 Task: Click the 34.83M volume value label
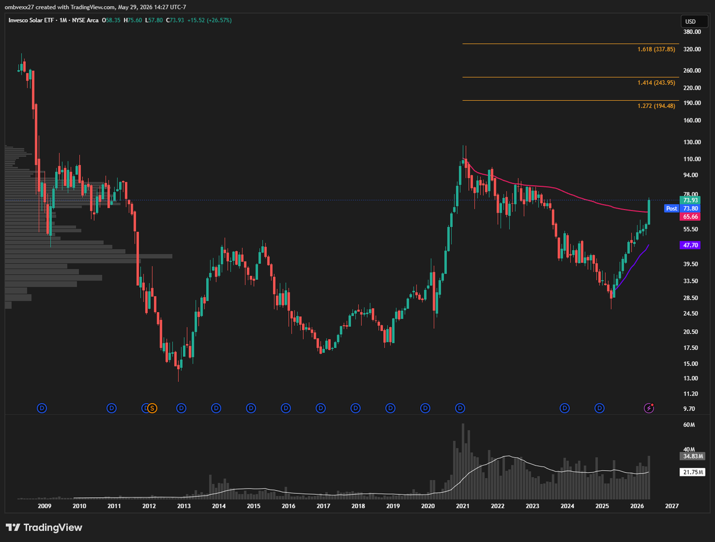coord(692,456)
